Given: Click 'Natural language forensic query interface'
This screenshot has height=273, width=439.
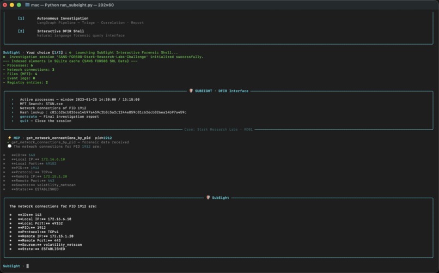Looking at the screenshot, I should click(81, 35).
